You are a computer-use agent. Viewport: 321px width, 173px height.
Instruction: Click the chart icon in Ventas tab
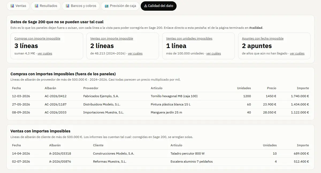pos(12,6)
